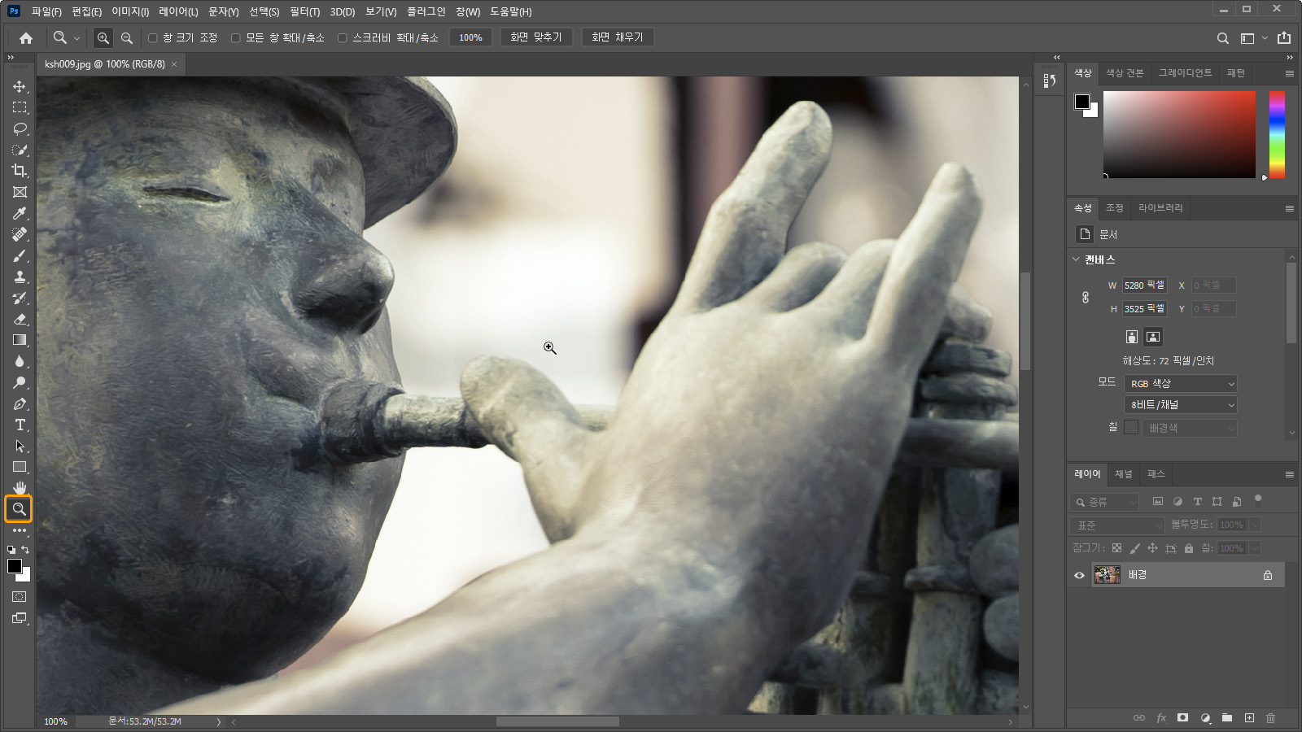Click the 화면 채우기 button
This screenshot has width=1302, height=732.
point(618,37)
